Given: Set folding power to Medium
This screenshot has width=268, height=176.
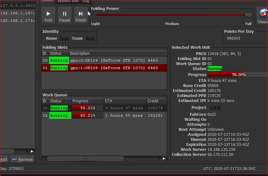Looking at the screenshot, I should 172,24.
